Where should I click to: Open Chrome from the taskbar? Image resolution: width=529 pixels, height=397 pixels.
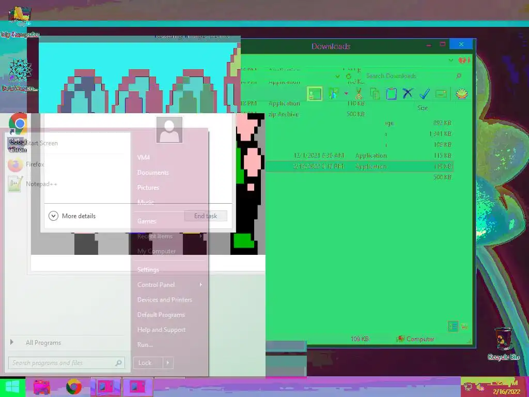point(73,387)
